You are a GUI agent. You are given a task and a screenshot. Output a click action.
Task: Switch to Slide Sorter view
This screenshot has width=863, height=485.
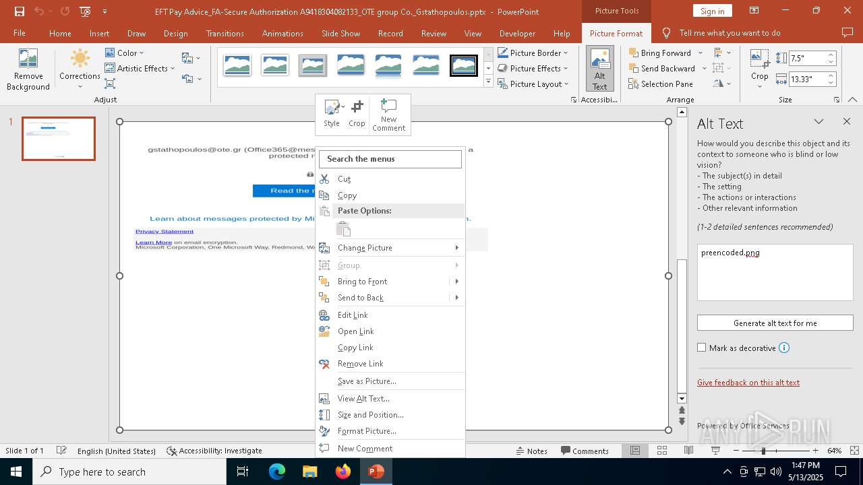(x=662, y=451)
